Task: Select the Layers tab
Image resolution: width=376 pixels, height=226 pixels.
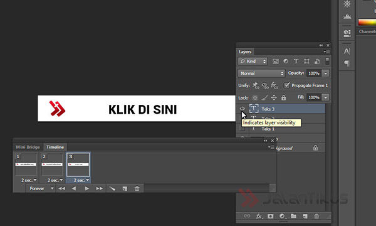Action: pyautogui.click(x=245, y=51)
